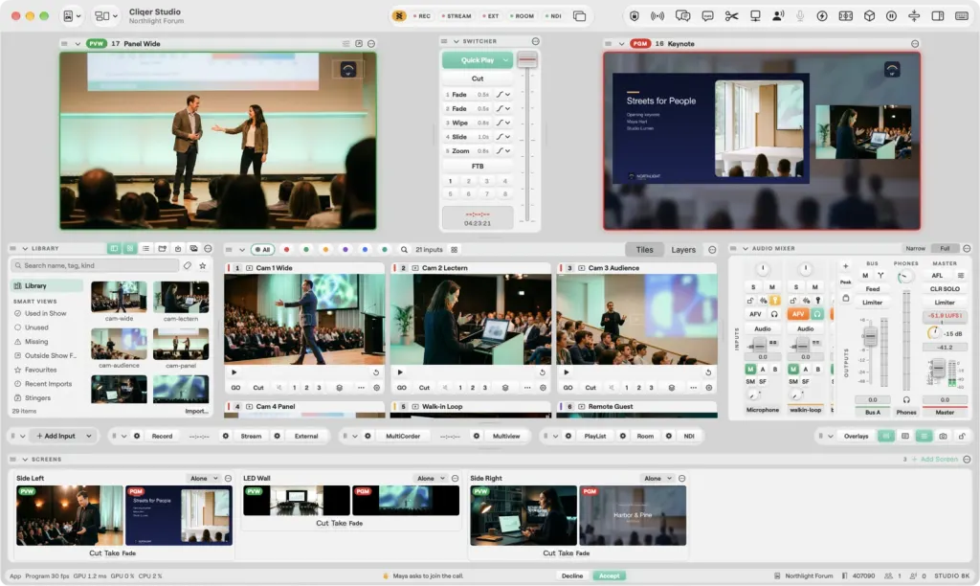Viewport: 980px width, 586px height.
Task: Click the layers icon on Cam 3 Audience tile
Action: point(671,388)
